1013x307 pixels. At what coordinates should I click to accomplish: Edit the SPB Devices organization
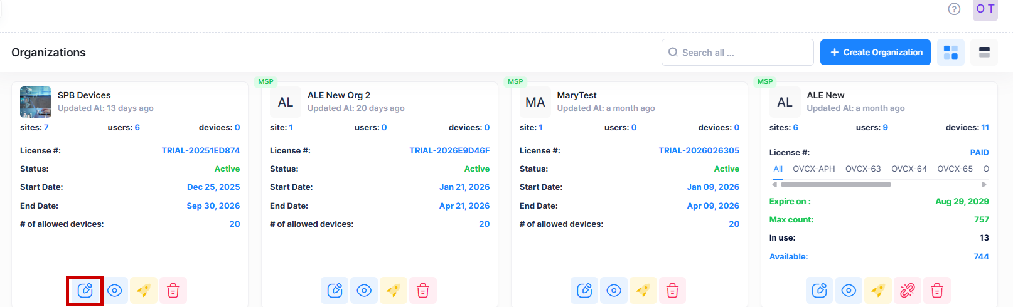tap(85, 291)
